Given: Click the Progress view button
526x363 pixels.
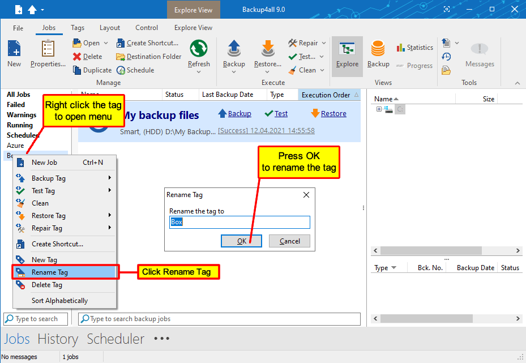Looking at the screenshot, I should (x=414, y=66).
